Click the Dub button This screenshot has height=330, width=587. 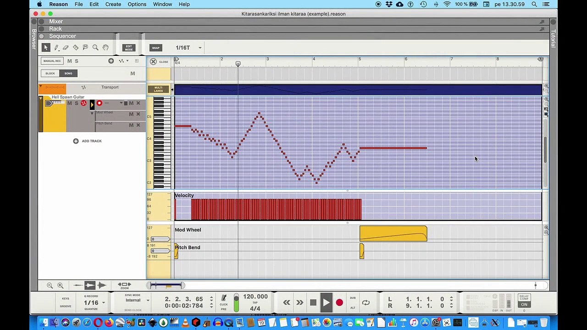(x=353, y=298)
